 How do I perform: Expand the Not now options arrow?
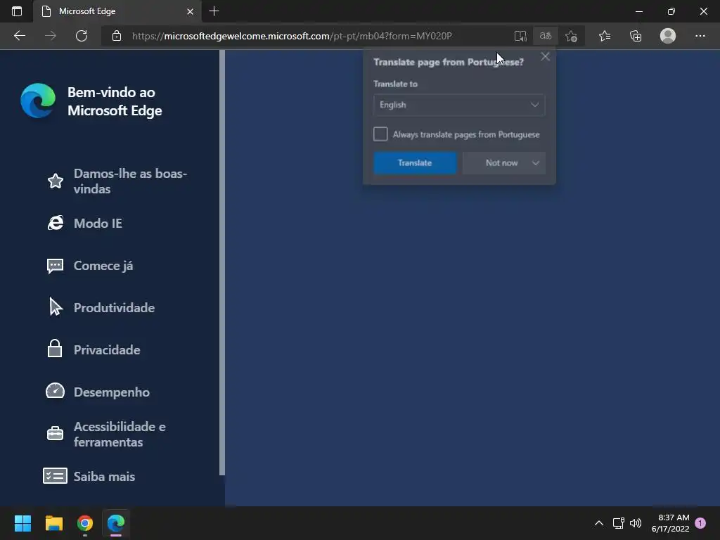coord(535,163)
